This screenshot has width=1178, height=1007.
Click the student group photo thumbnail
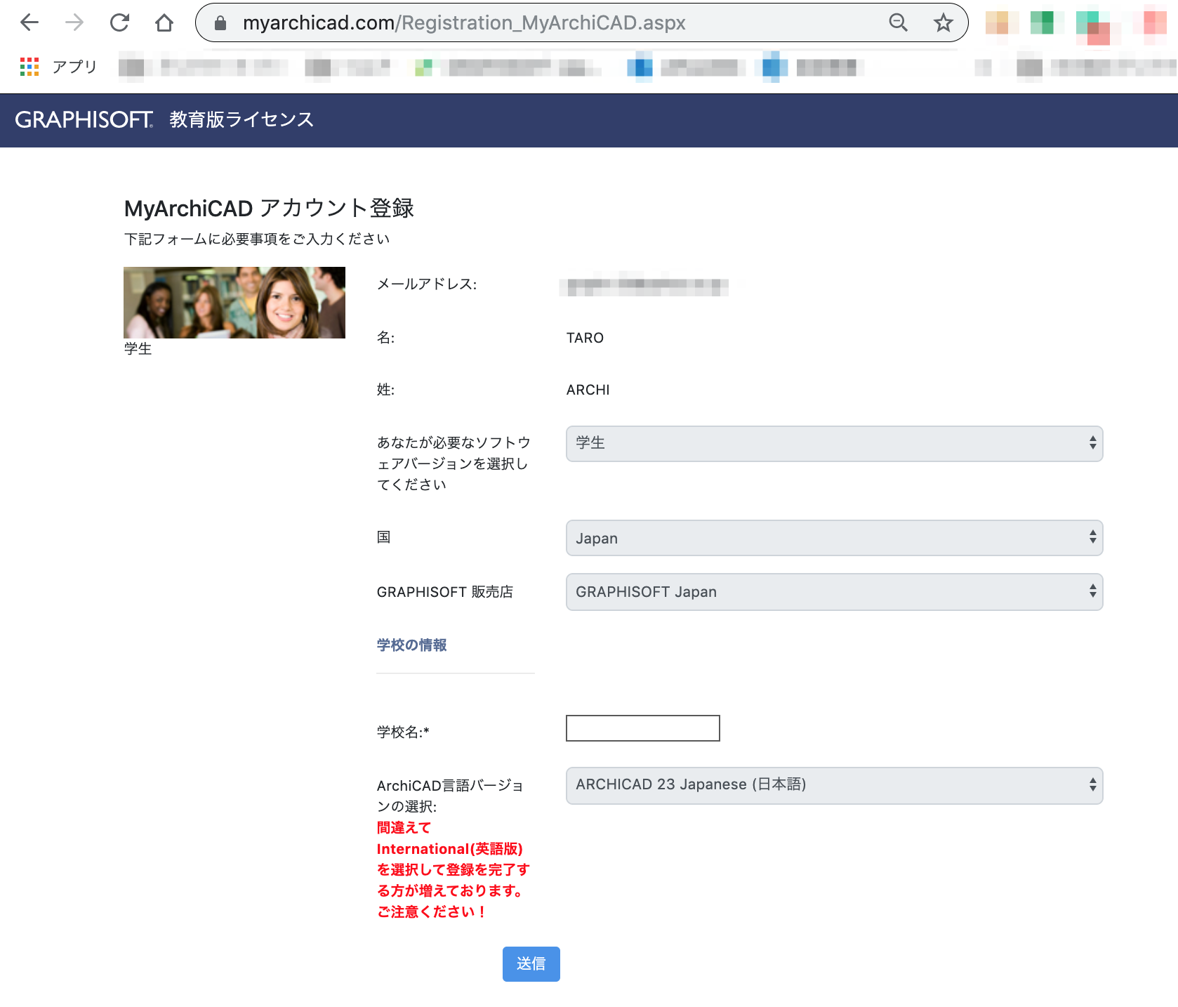click(234, 303)
